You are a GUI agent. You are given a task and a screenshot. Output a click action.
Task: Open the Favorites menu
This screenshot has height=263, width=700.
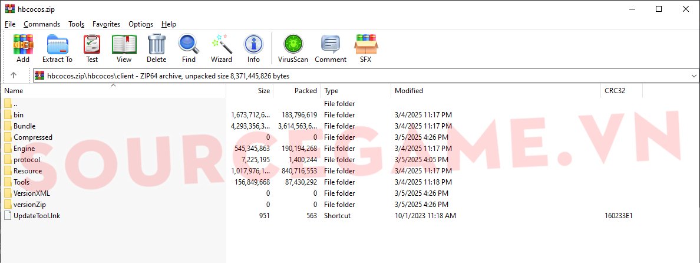tap(106, 24)
